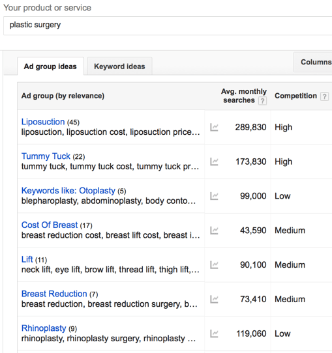The image size is (332, 353).
Task: Click the keyword list 'blepharoplasty, abdominoplasty, body conto…'
Action: click(x=108, y=201)
